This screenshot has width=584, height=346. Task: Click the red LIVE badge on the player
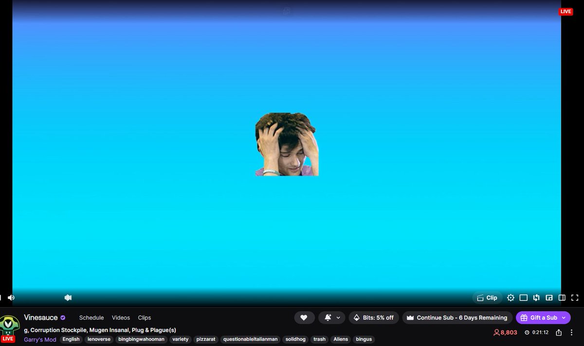[x=566, y=12]
